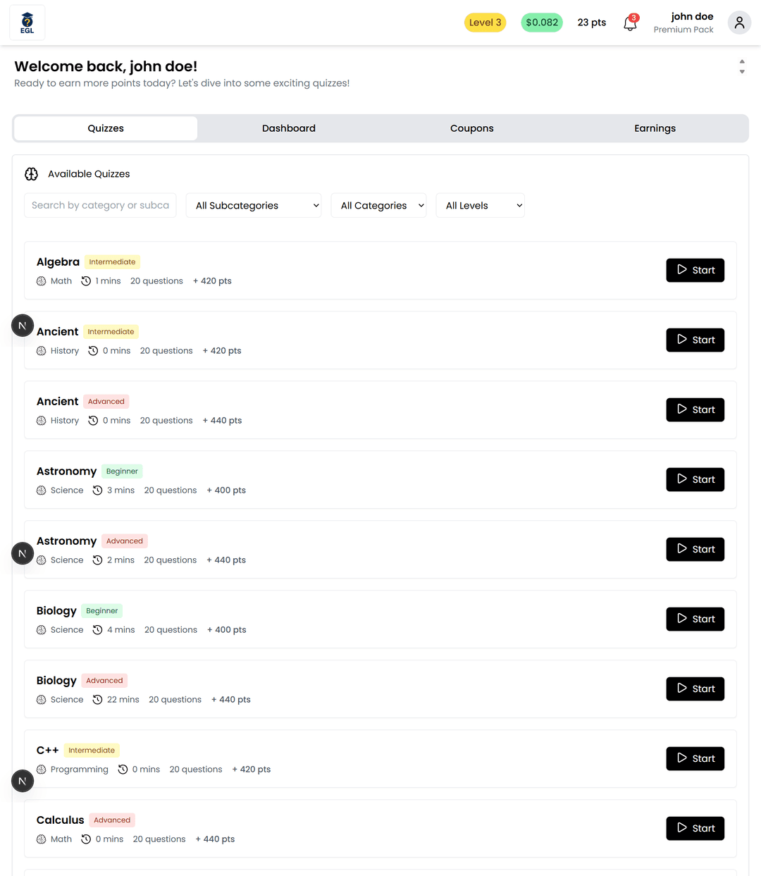The height and width of the screenshot is (876, 761).
Task: Switch to the Dashboard tab
Action: point(289,128)
